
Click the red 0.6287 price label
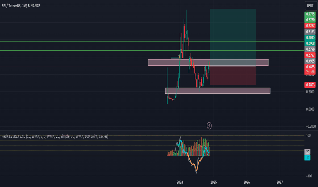(310, 26)
